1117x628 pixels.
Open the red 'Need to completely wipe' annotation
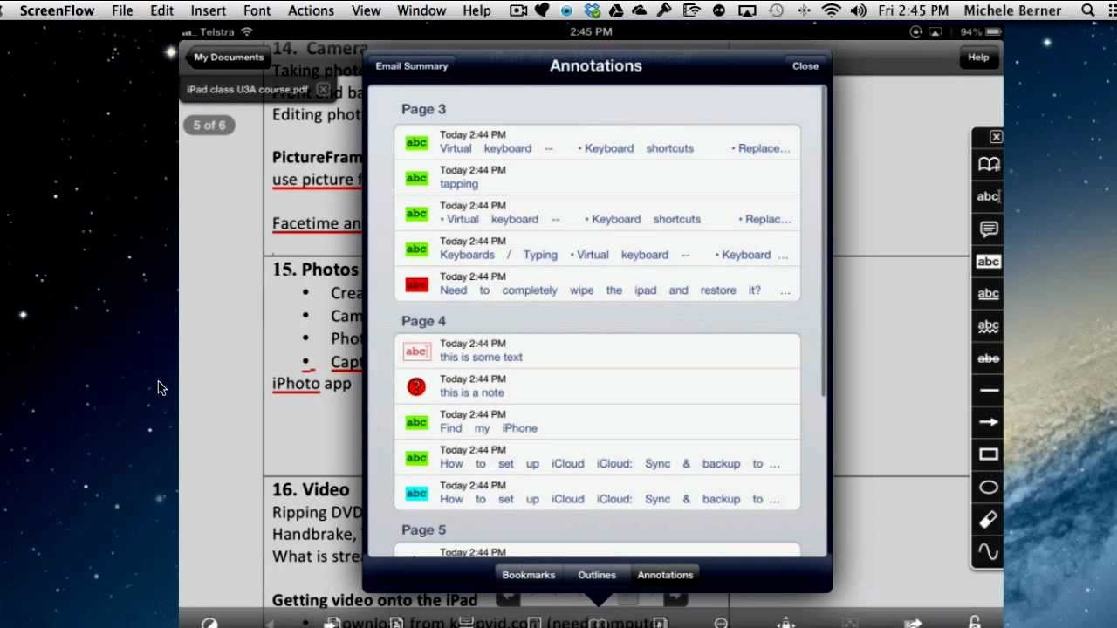(597, 283)
